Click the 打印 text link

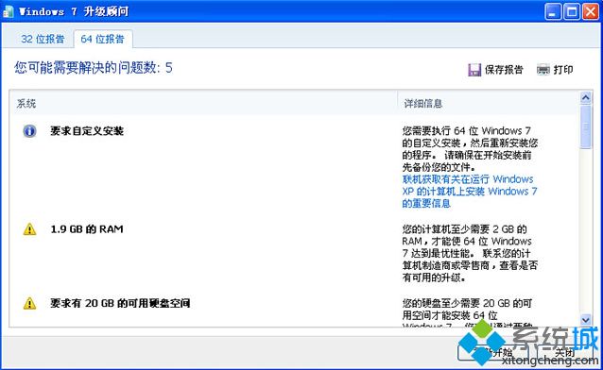coord(563,70)
